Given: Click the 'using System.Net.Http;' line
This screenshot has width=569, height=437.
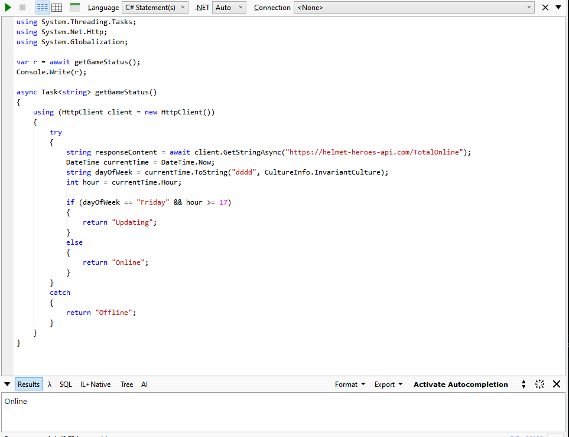Looking at the screenshot, I should pyautogui.click(x=61, y=32).
